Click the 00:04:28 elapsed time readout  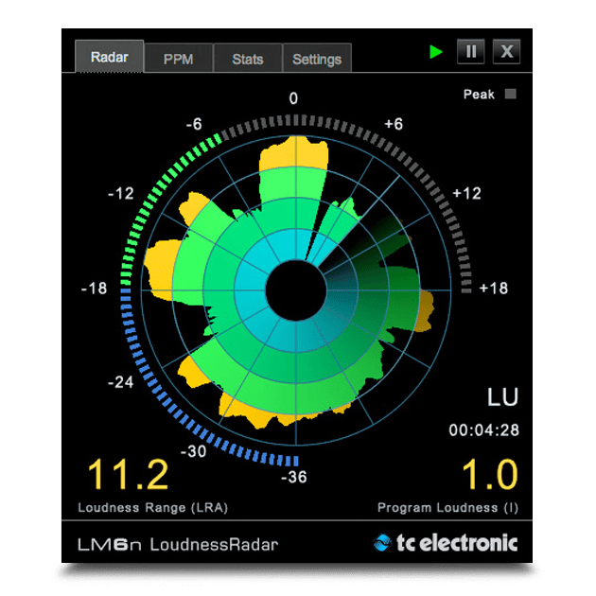(483, 429)
